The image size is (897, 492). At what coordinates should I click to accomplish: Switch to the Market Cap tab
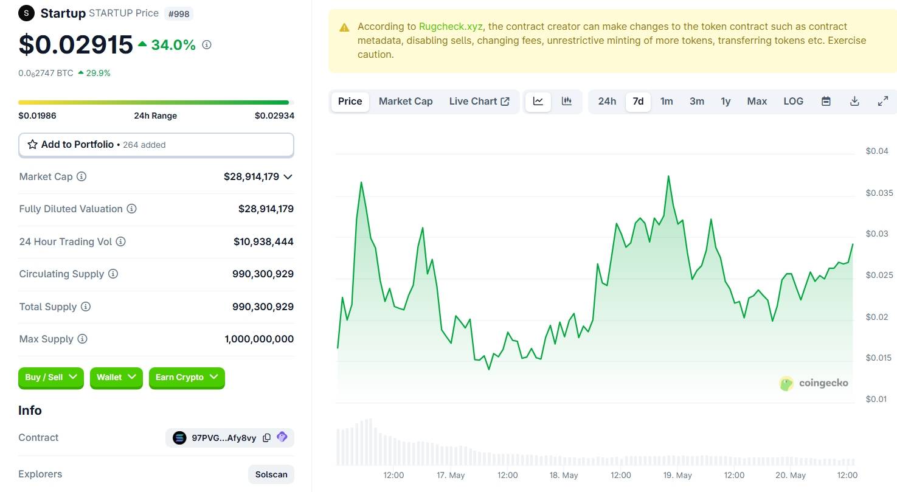406,102
